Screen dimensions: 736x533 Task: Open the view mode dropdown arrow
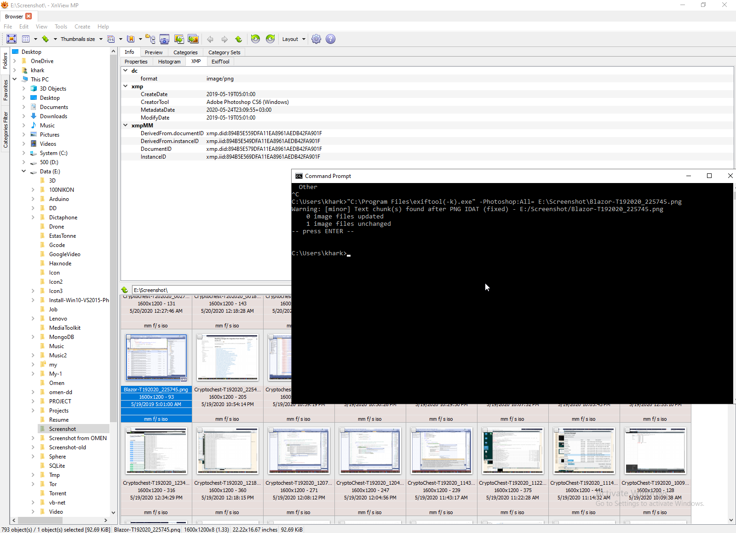pos(35,39)
